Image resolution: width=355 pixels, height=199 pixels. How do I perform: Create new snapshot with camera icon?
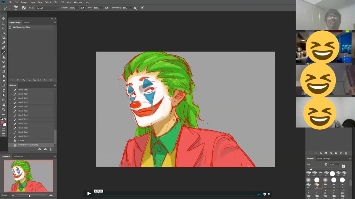click(x=45, y=149)
